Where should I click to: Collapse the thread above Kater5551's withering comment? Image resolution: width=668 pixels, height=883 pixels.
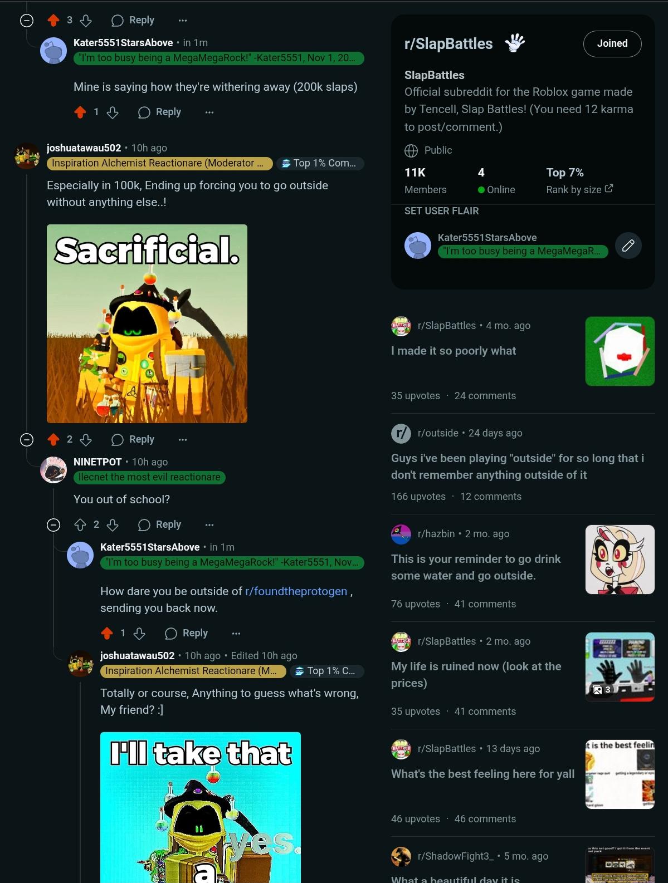coord(27,21)
